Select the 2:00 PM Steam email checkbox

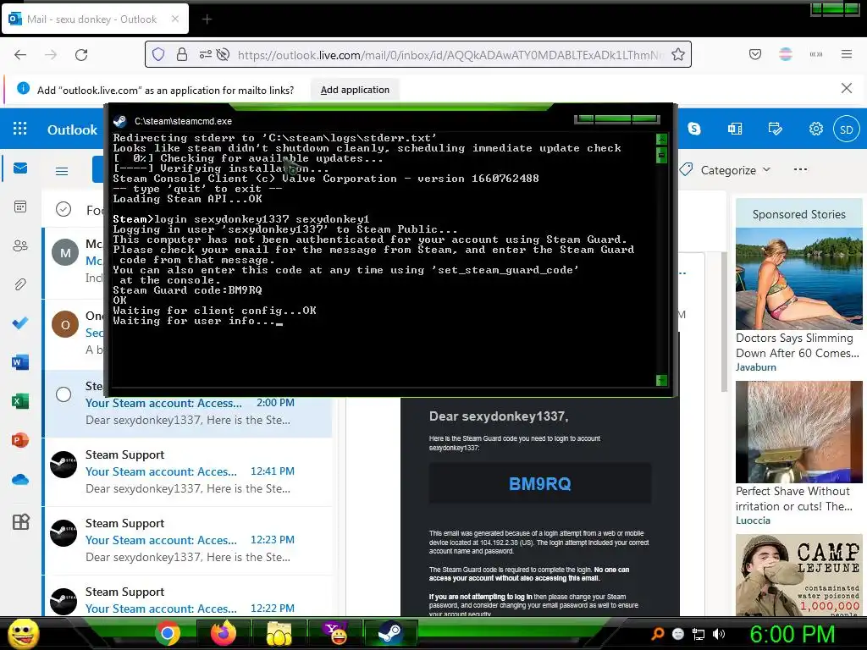64,394
